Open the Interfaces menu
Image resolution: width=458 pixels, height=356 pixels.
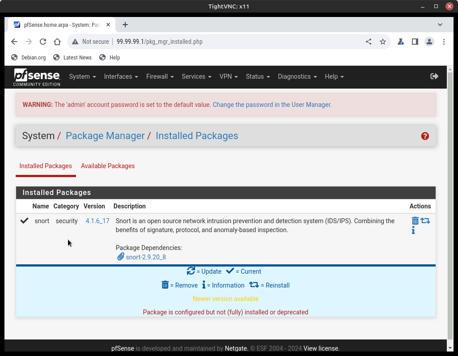pyautogui.click(x=121, y=76)
